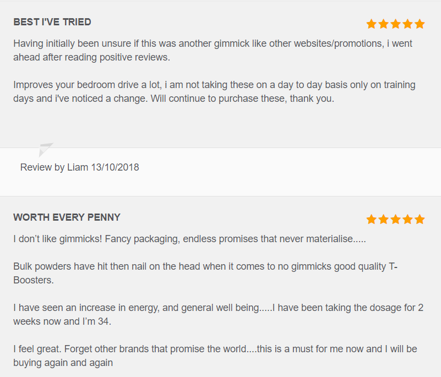
Task: Click the paragraph starting Improves your bedroom drive
Action: coord(214,92)
